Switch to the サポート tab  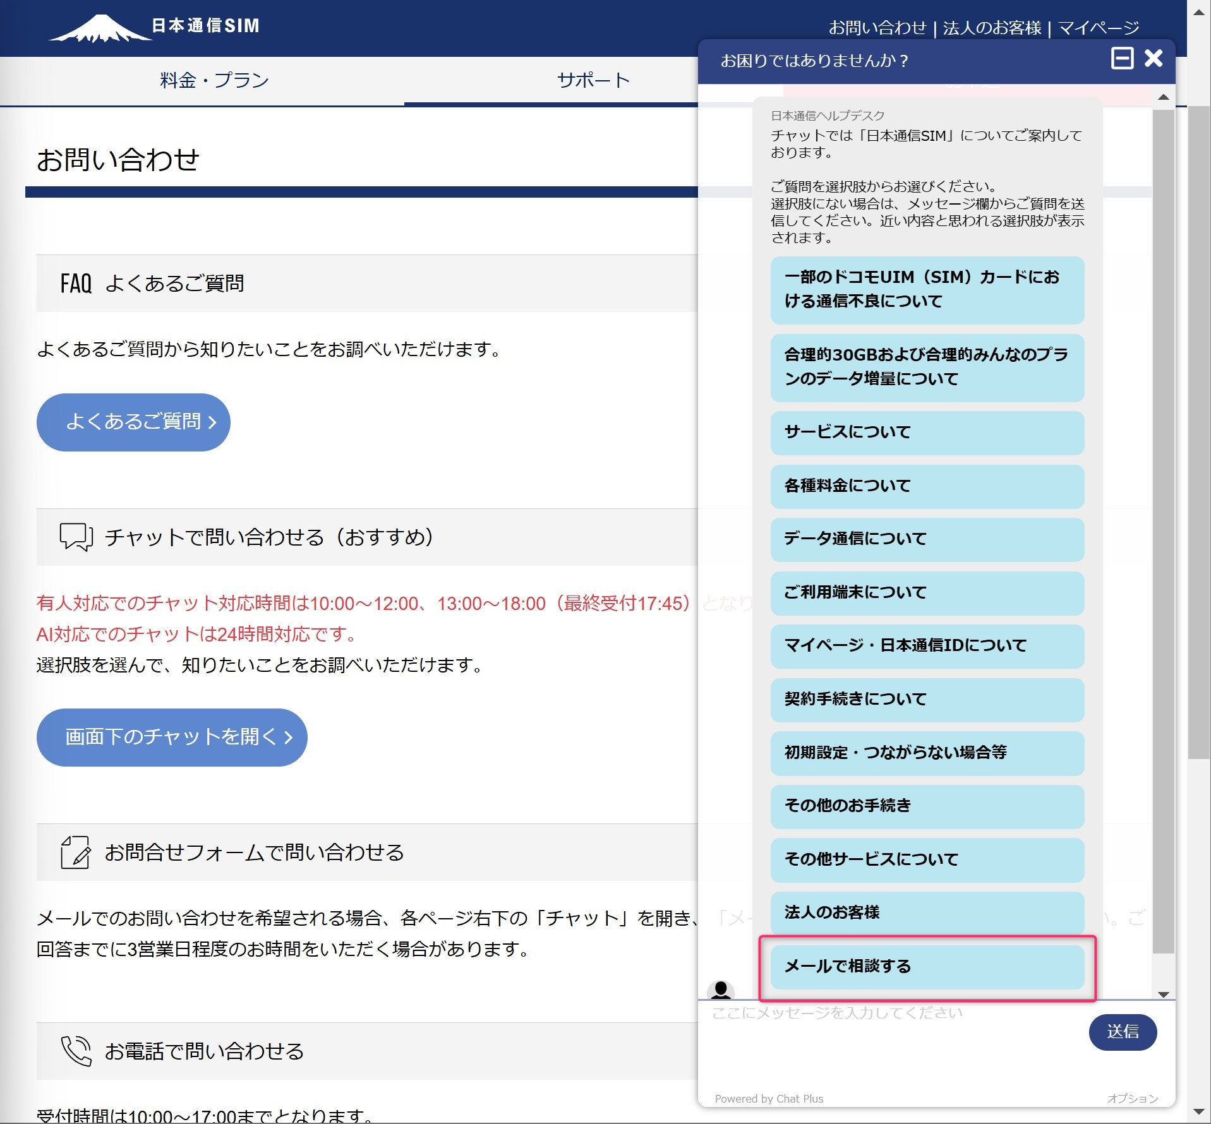tap(594, 80)
